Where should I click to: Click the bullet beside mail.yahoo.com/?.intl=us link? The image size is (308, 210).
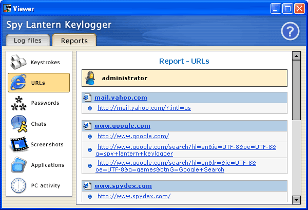click(90, 108)
